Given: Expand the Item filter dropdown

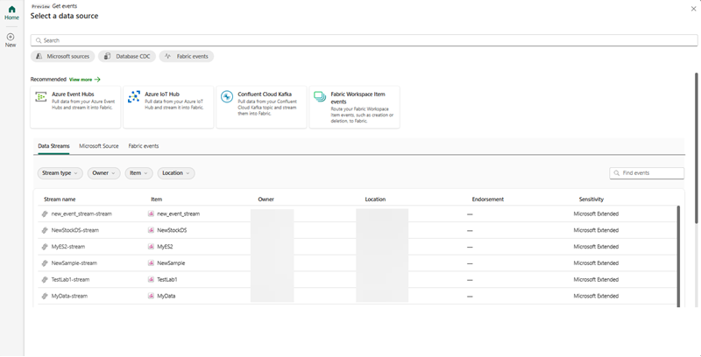Looking at the screenshot, I should [138, 173].
